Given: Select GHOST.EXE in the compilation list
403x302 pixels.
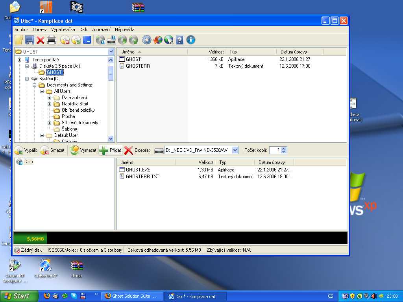Looking at the screenshot, I should click(x=138, y=170).
